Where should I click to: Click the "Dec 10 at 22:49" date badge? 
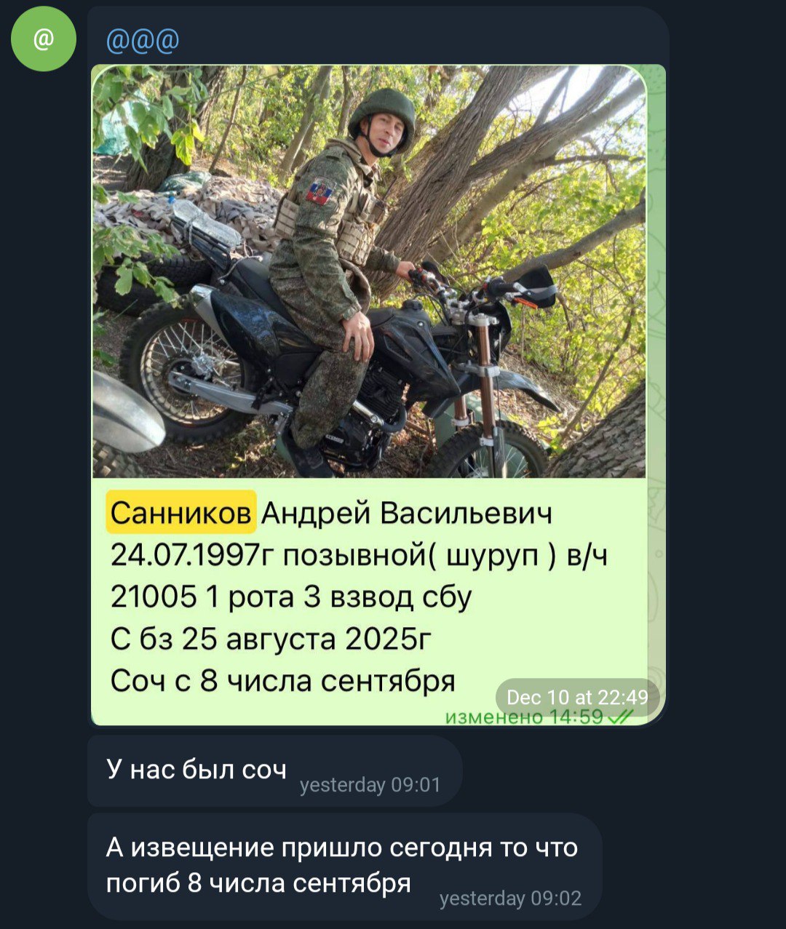577,697
